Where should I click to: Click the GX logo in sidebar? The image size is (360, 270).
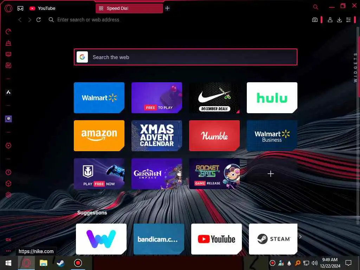point(8,239)
